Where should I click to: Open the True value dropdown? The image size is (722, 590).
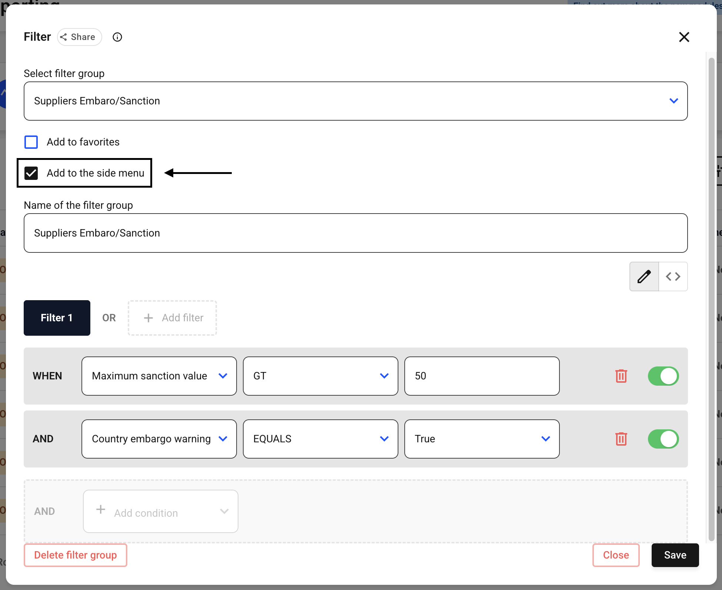[x=482, y=439]
